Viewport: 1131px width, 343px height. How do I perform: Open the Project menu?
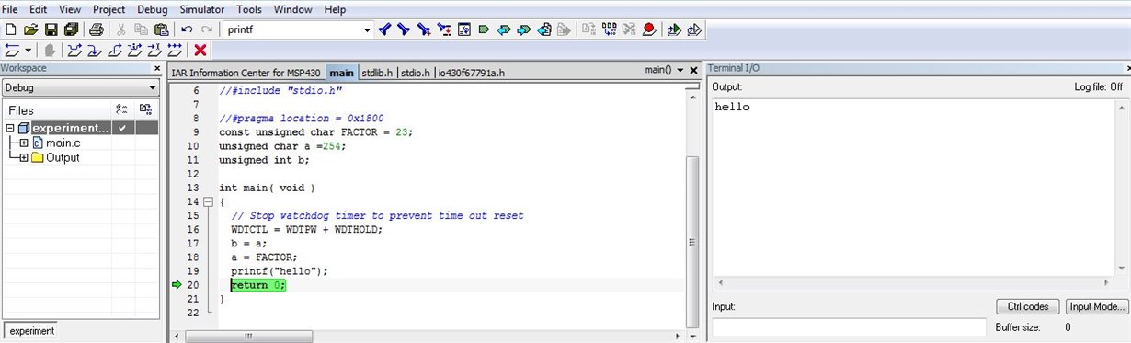click(109, 9)
